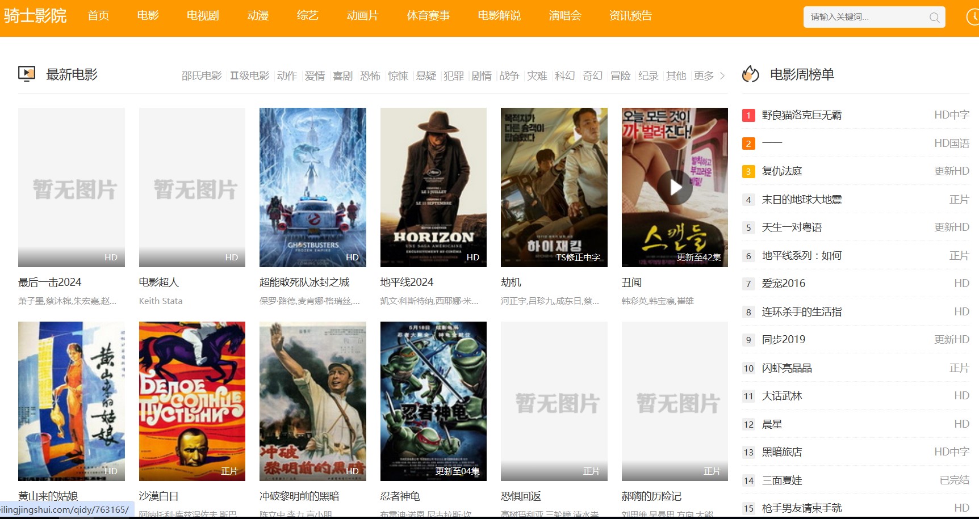Open the history clock icon in header
This screenshot has height=519, width=979.
pos(973,17)
